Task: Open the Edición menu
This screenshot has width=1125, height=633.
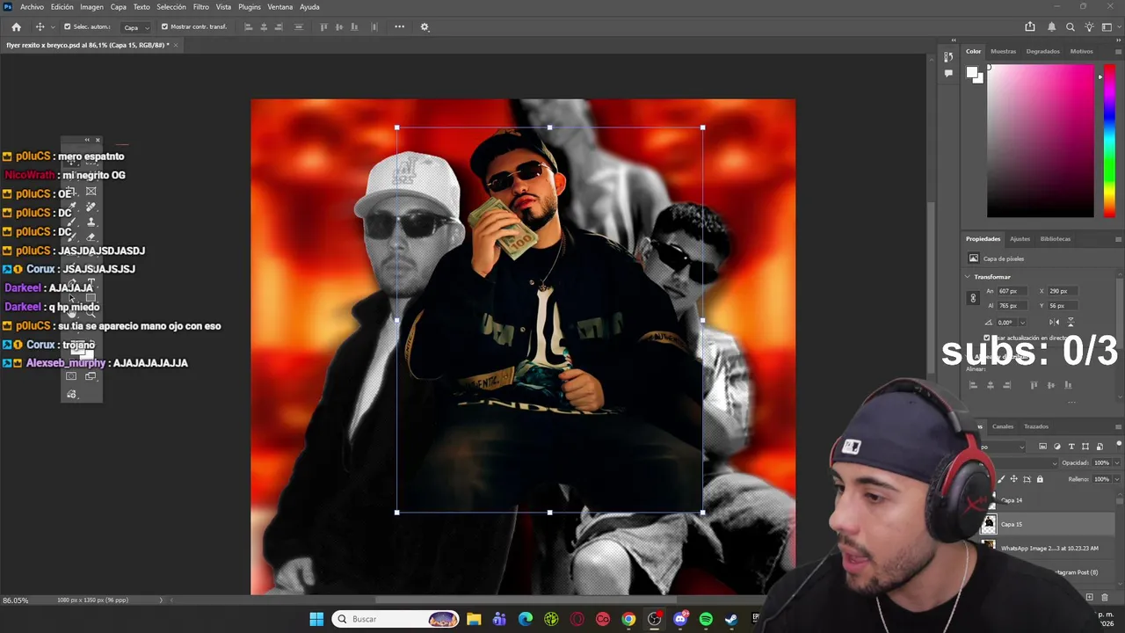Action: pos(62,7)
